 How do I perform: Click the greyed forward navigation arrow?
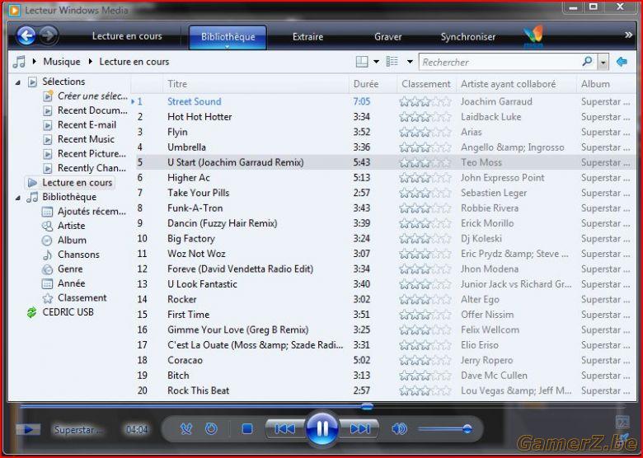tap(49, 35)
